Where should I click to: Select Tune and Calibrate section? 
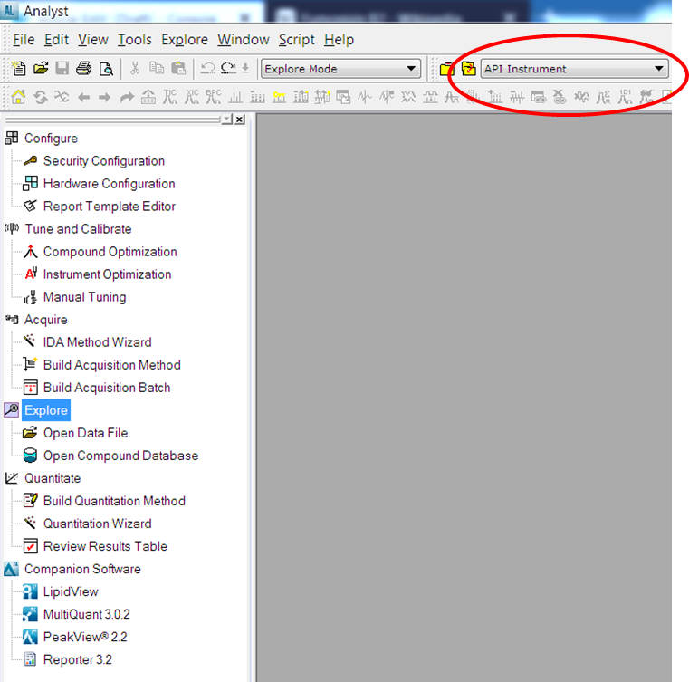(78, 229)
